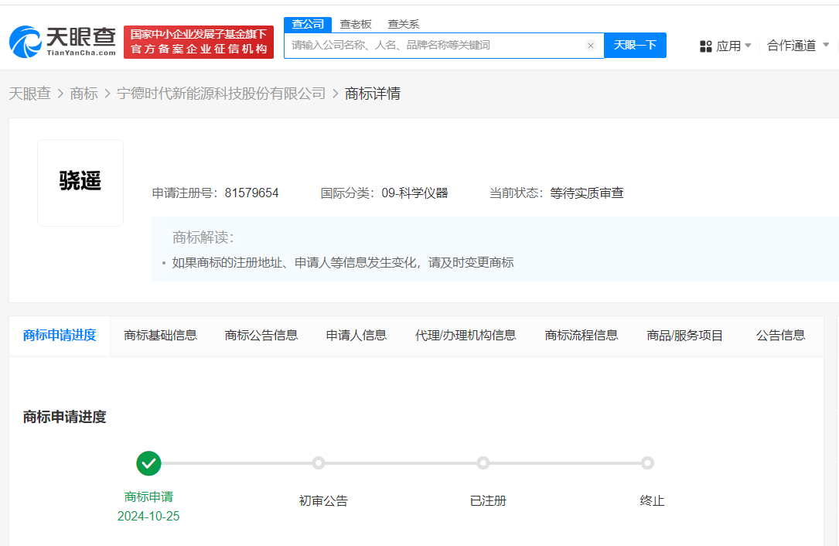
Task: Open the TianYanCha logo homepage
Action: [x=63, y=42]
